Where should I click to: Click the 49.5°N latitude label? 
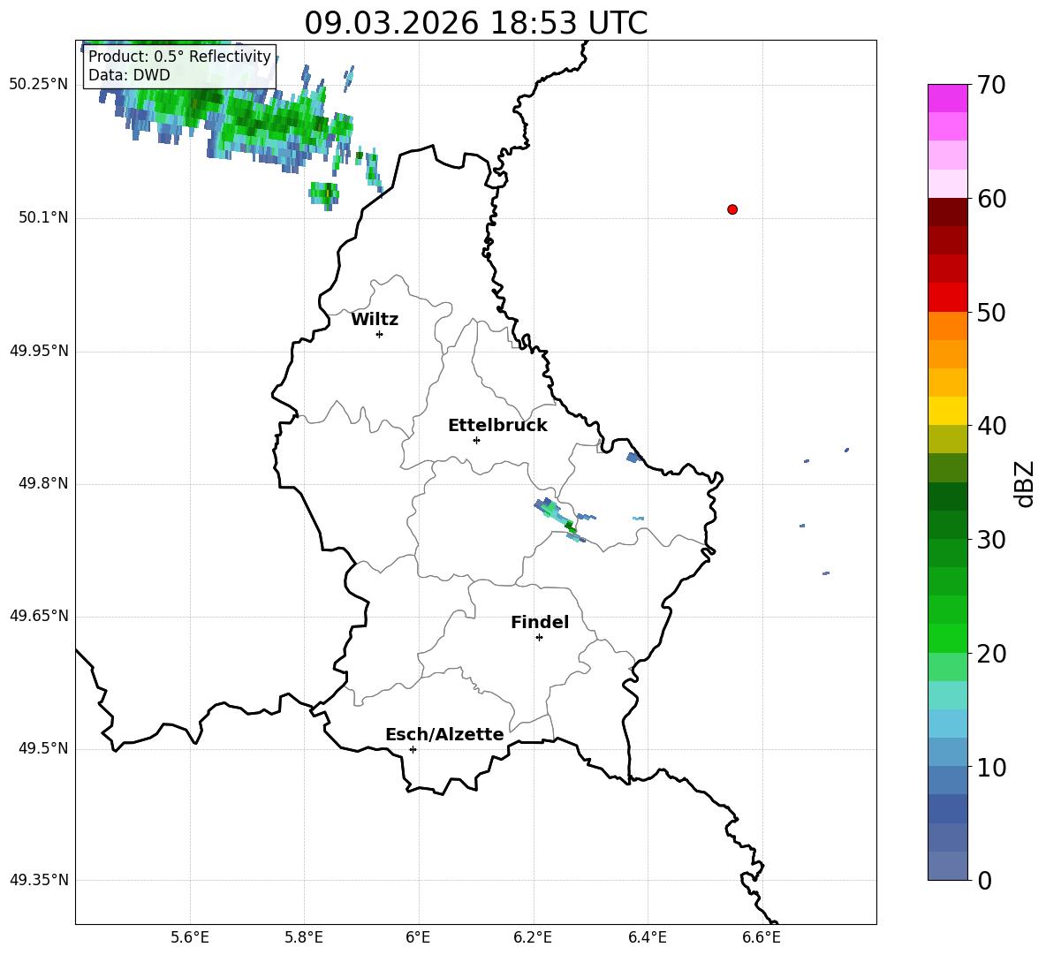pyautogui.click(x=42, y=748)
